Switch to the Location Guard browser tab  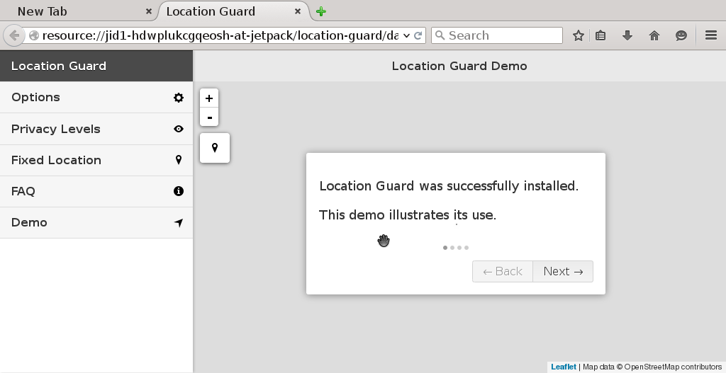coord(233,11)
